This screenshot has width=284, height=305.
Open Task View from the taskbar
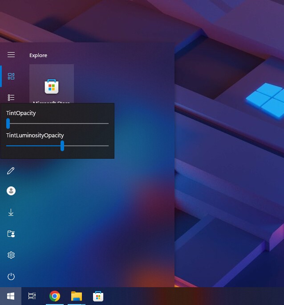[x=32, y=296]
